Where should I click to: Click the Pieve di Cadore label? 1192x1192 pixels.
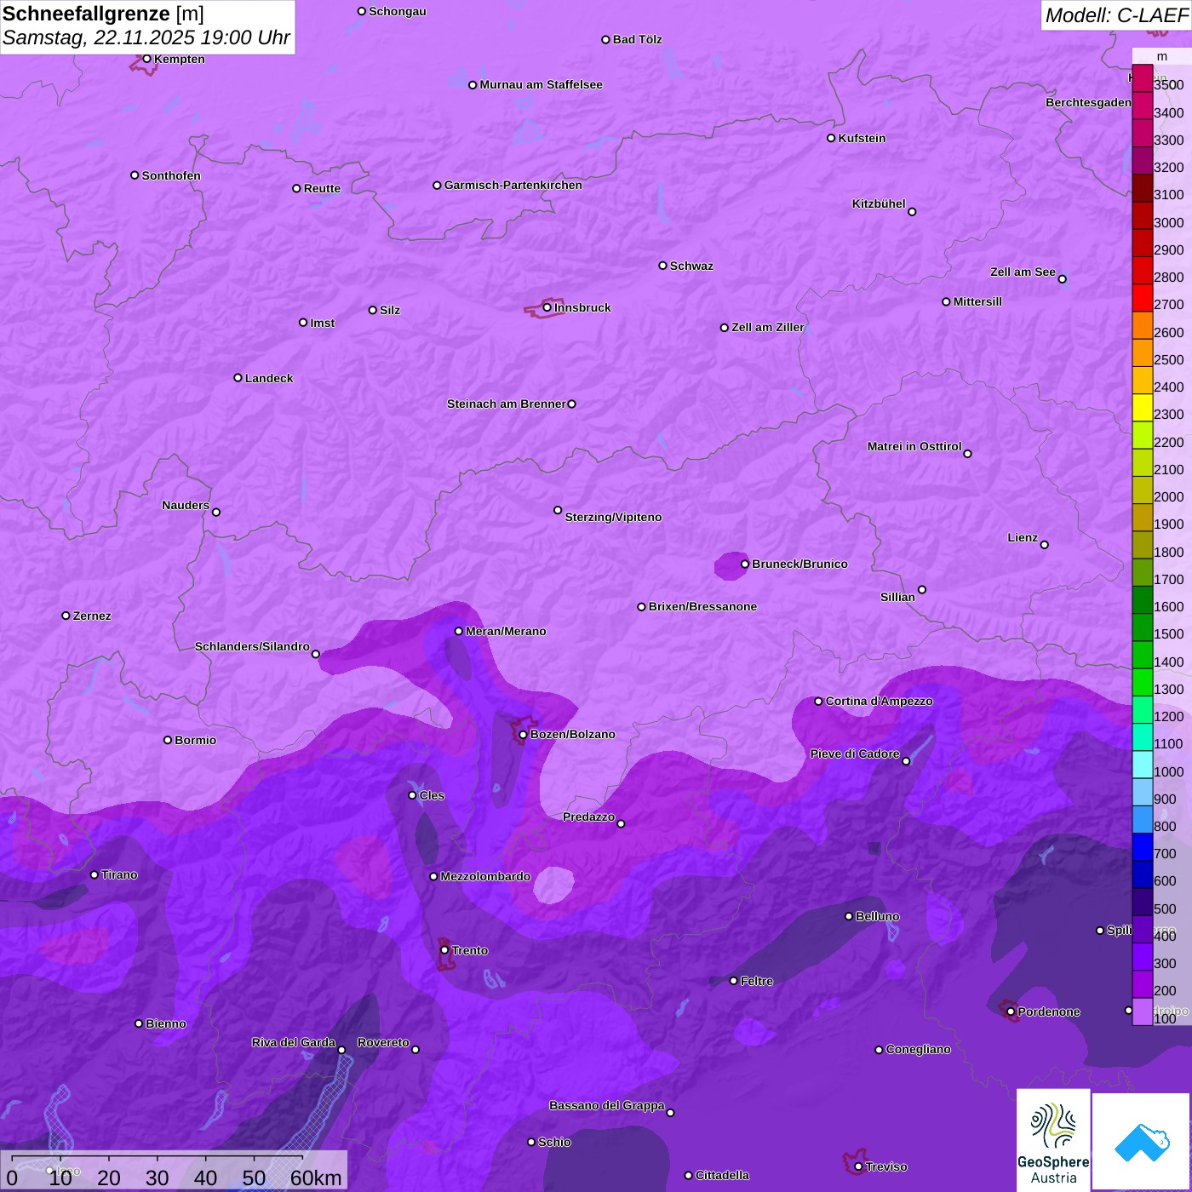(855, 754)
